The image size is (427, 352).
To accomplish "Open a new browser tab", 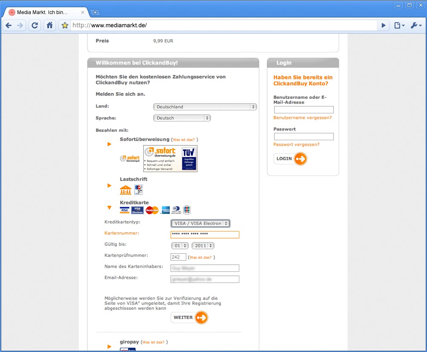I will 95,12.
